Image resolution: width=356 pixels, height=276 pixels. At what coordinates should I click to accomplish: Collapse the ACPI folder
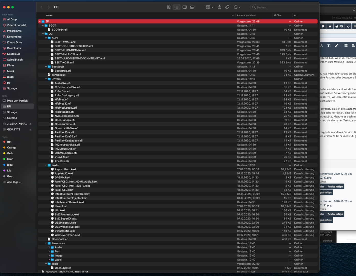point(46,38)
